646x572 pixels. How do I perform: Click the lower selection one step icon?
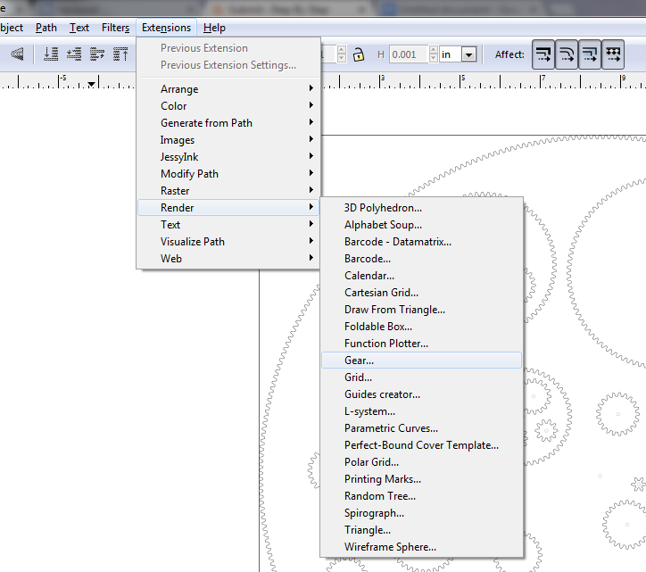pyautogui.click(x=74, y=54)
